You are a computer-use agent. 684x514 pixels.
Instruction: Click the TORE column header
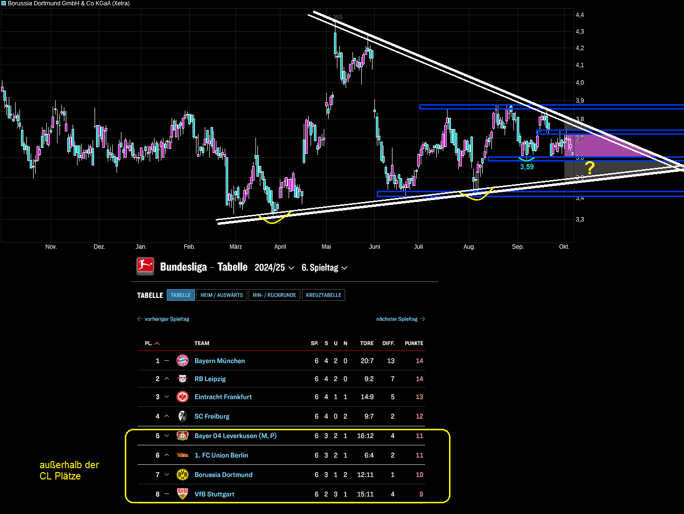[x=367, y=343]
